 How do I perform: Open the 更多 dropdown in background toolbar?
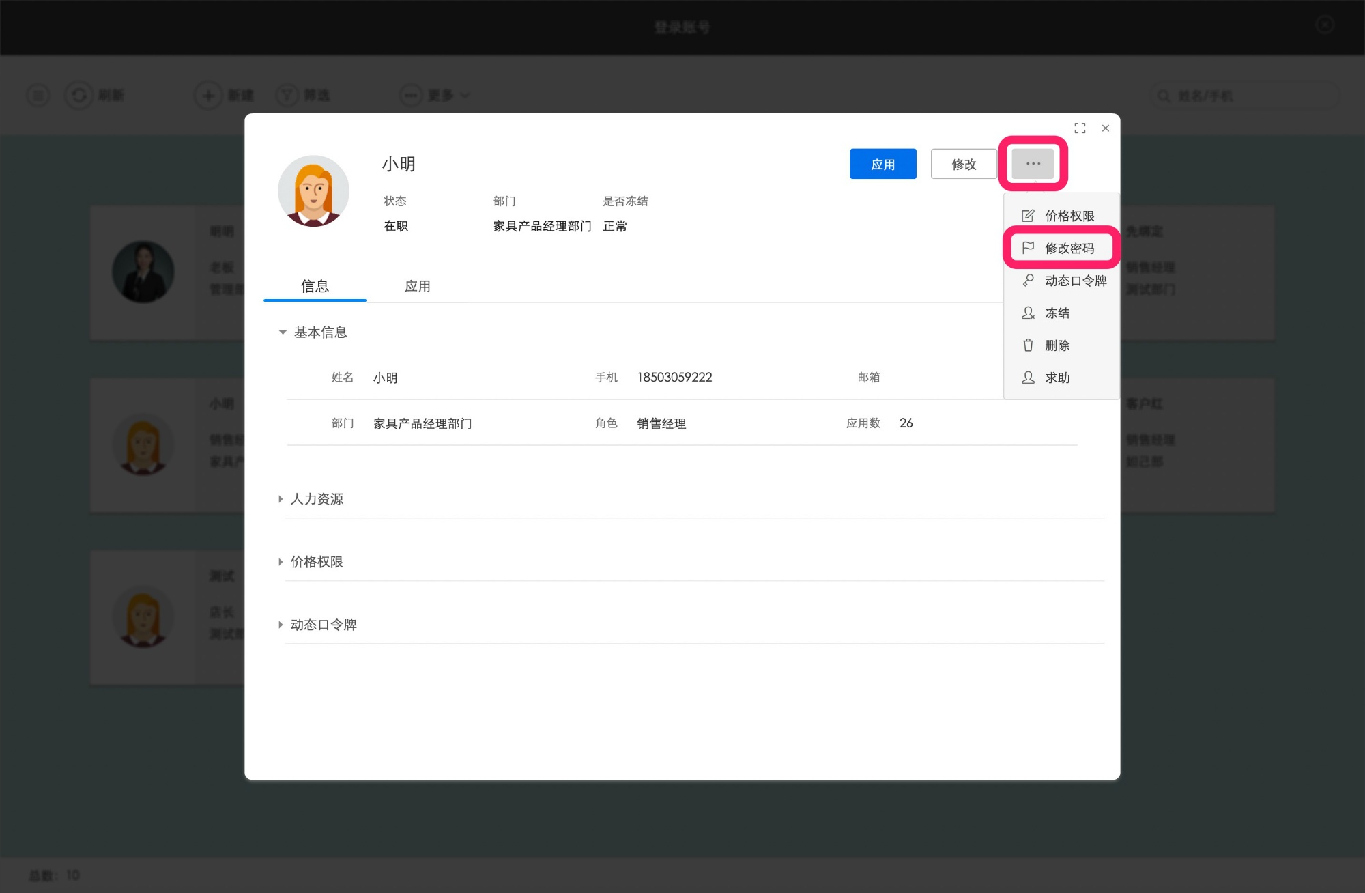[436, 95]
